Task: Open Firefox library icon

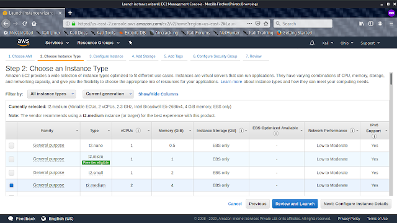Action: tap(362, 24)
